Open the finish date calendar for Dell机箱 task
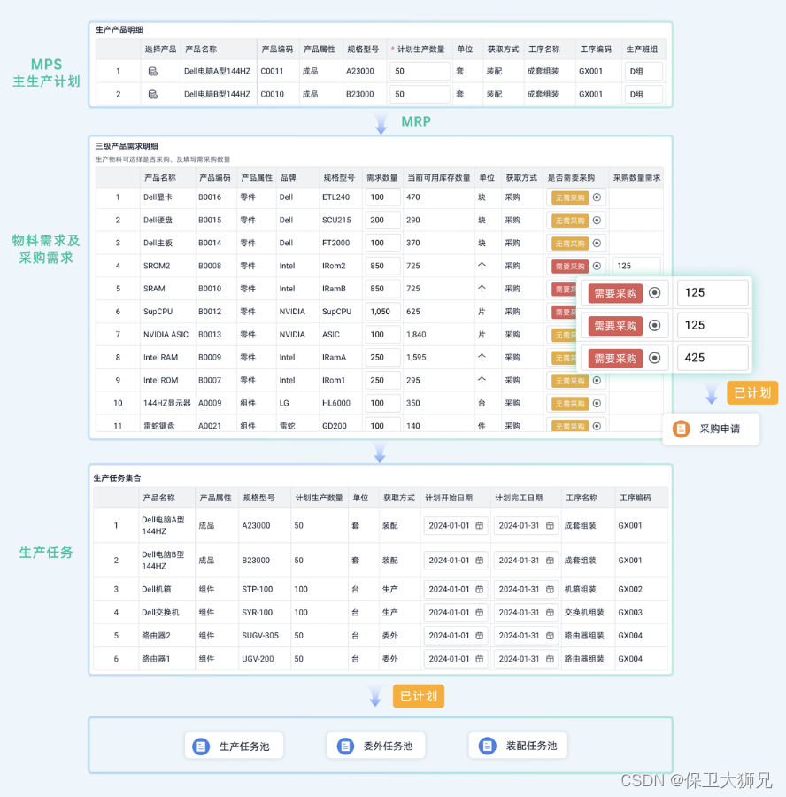The width and height of the screenshot is (786, 797). [x=550, y=589]
